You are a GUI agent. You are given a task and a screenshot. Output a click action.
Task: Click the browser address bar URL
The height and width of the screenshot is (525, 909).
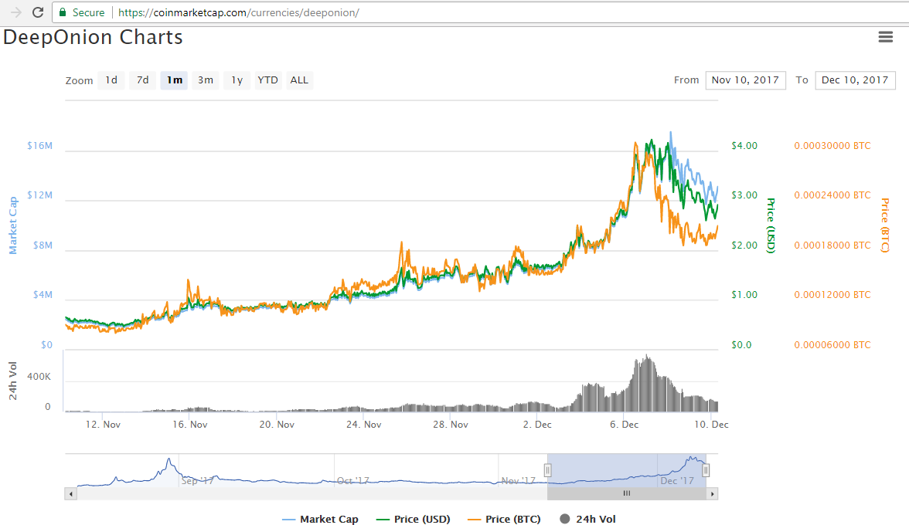tap(239, 12)
